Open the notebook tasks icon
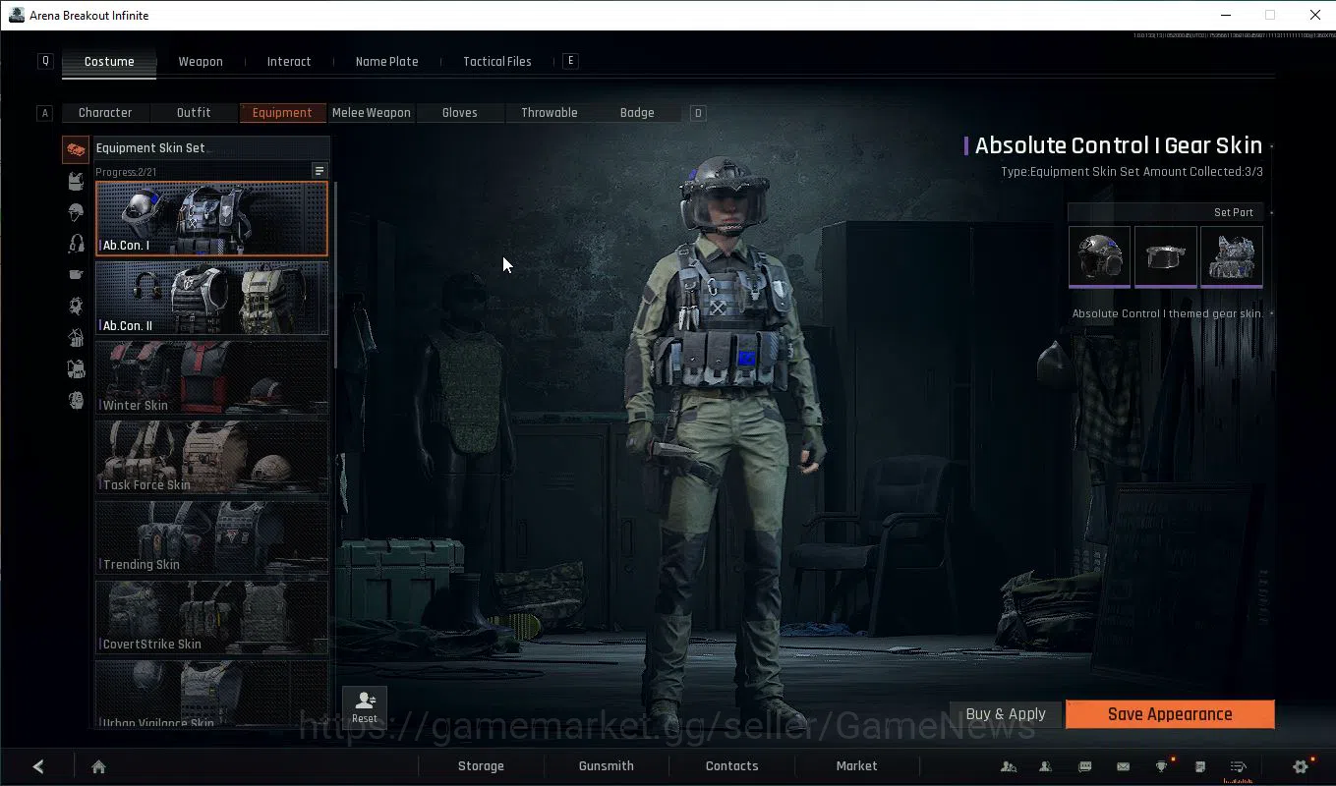The width and height of the screenshot is (1336, 786). [1200, 766]
